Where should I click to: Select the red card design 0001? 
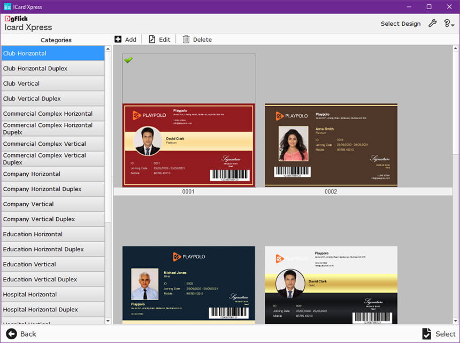[x=189, y=145]
